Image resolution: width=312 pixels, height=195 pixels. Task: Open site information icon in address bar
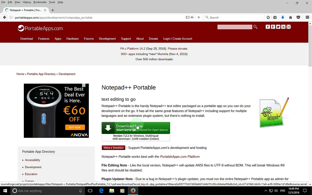(x=11, y=18)
